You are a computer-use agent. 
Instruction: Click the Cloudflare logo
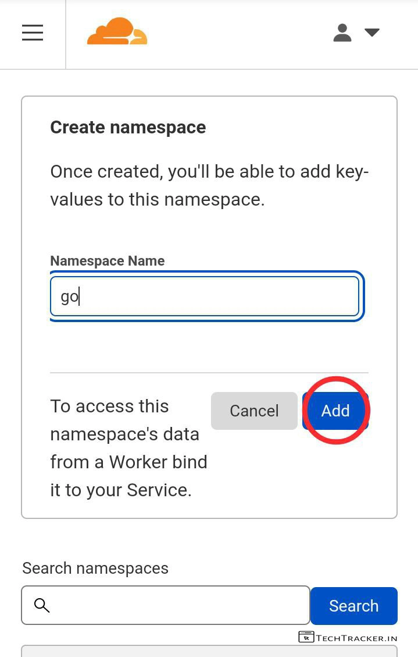coord(117,32)
